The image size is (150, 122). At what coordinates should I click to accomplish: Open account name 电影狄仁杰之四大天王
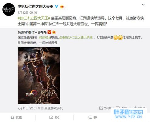click(x=36, y=7)
